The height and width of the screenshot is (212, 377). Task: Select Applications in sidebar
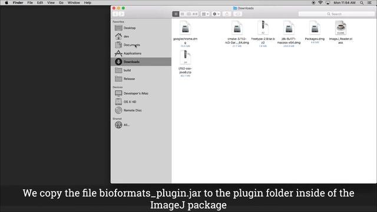(141, 53)
